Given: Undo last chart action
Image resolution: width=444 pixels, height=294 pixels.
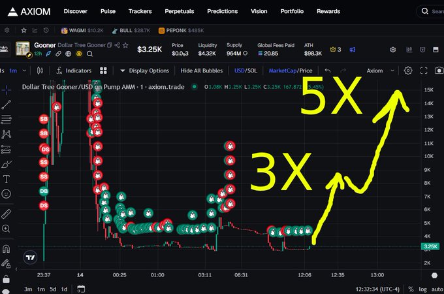Looking at the screenshot, I should pos(328,71).
